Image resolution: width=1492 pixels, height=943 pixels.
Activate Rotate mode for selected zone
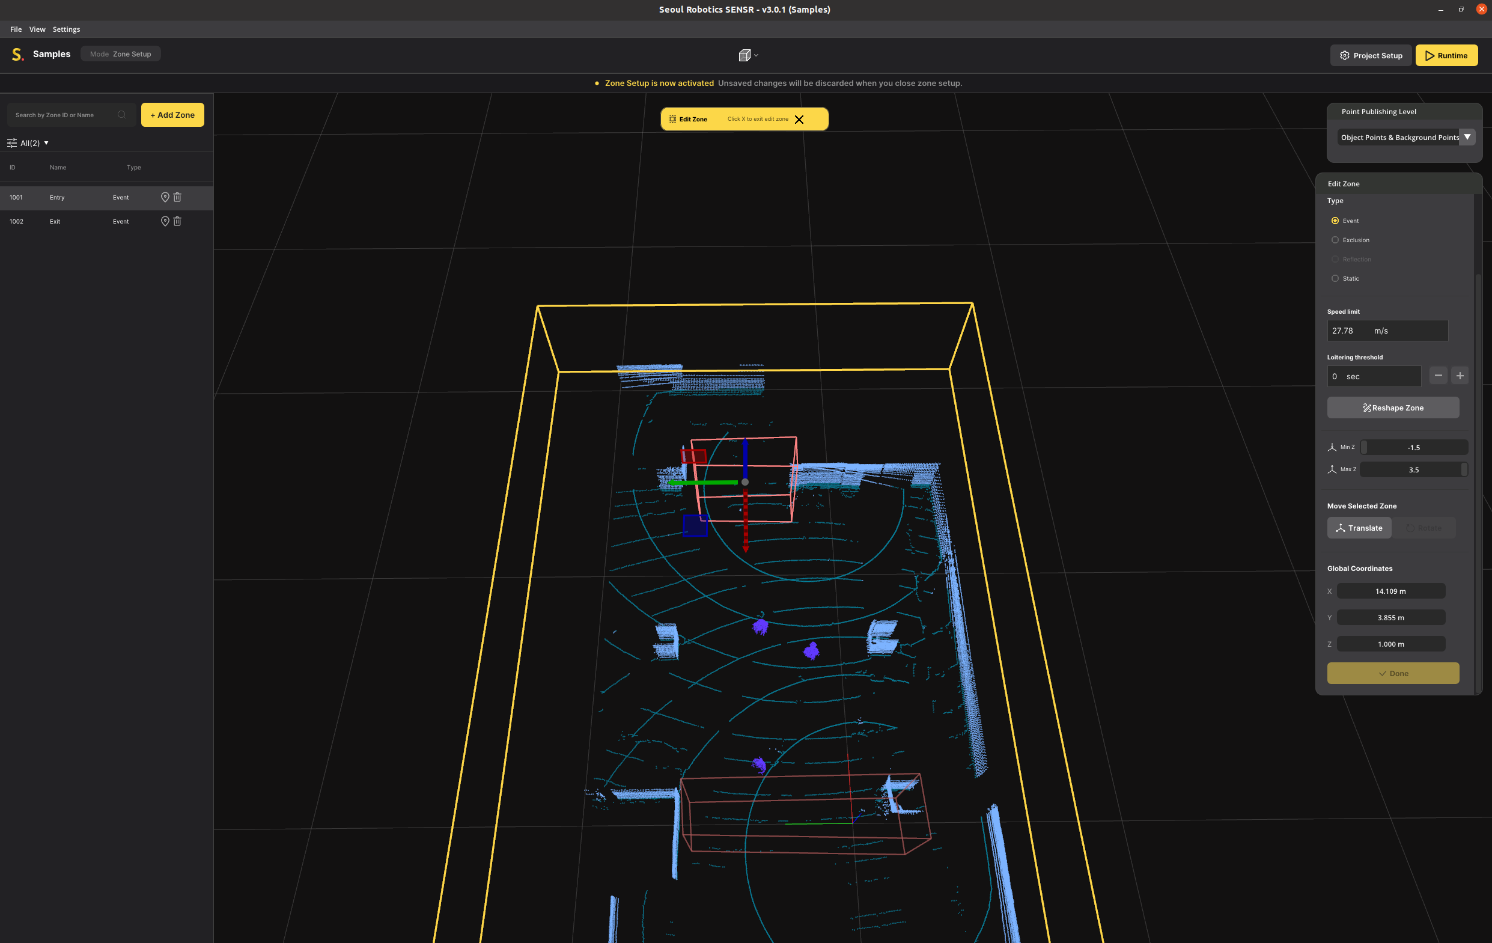click(1424, 528)
